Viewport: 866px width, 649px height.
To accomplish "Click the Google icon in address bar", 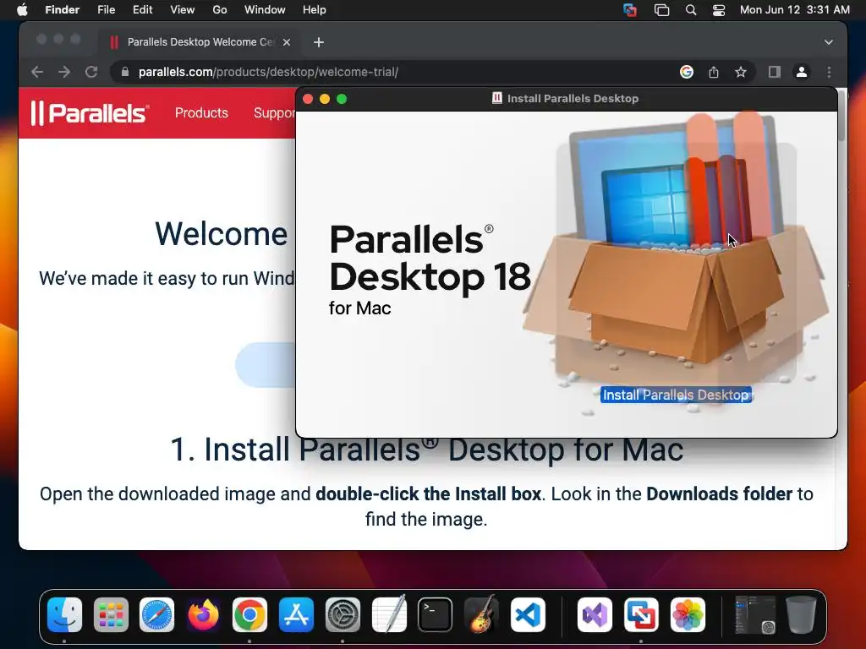I will tap(687, 72).
